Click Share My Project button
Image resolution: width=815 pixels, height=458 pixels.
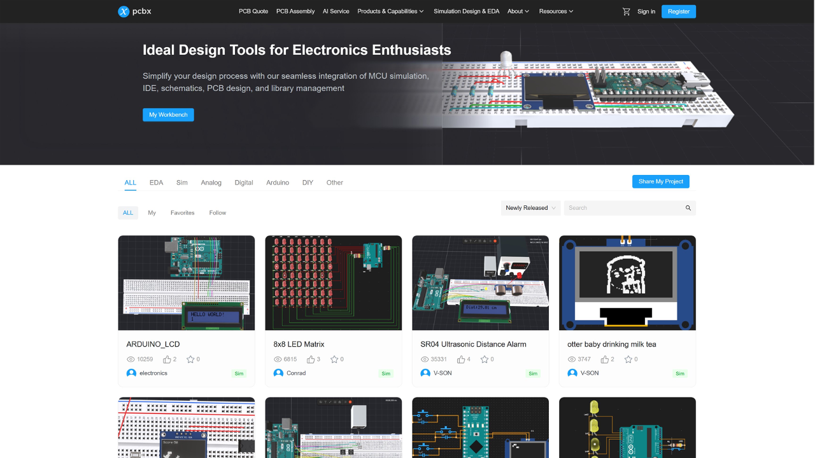click(x=661, y=182)
